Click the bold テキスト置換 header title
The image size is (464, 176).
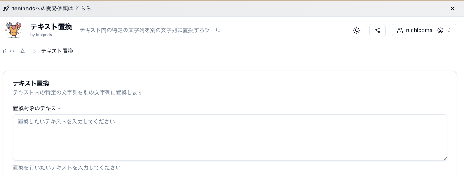pos(51,27)
